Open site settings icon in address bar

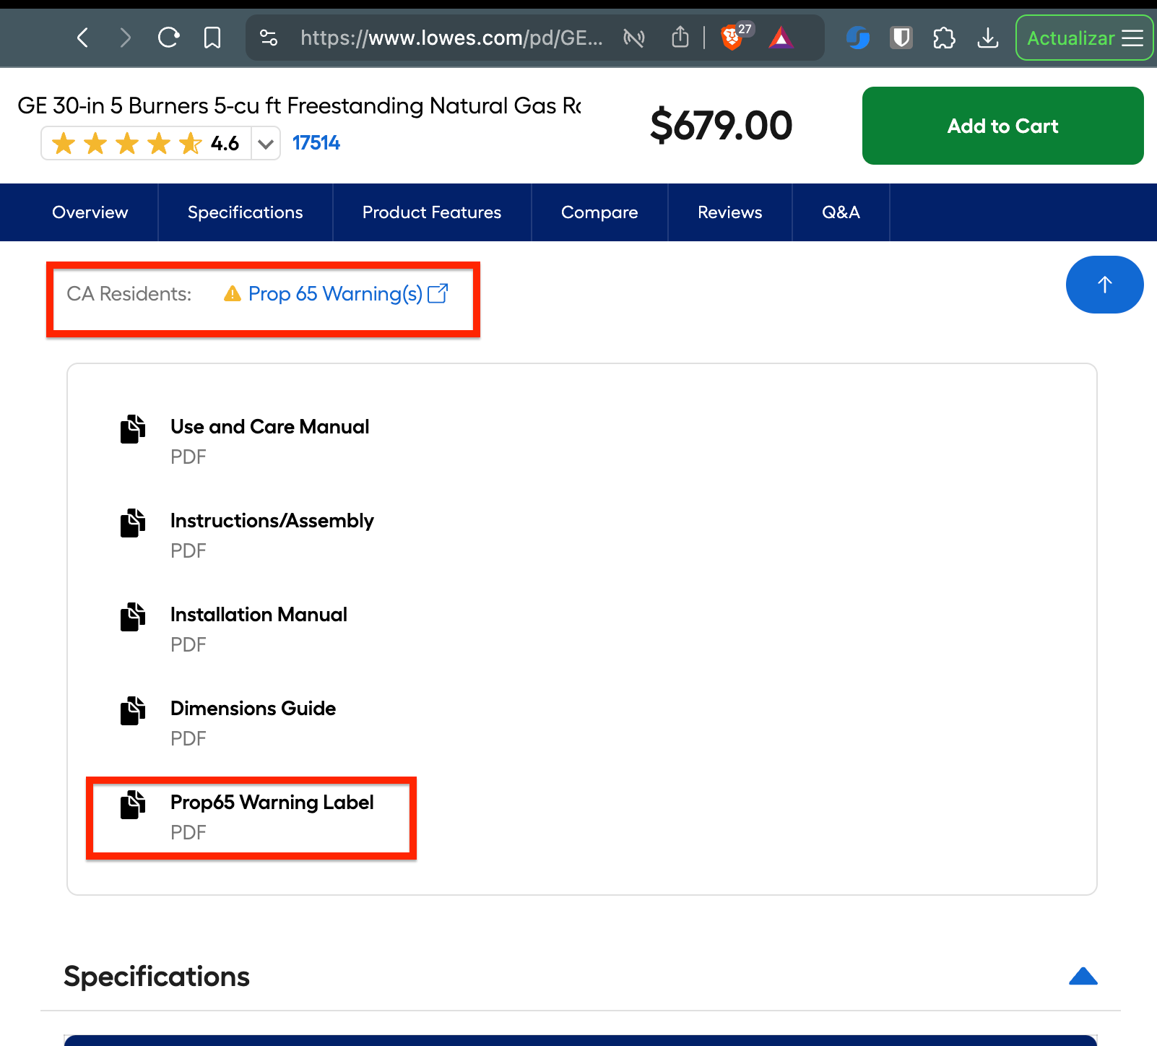[x=269, y=38]
